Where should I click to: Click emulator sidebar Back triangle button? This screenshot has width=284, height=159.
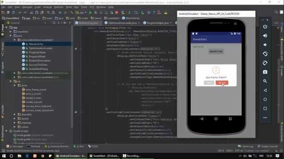coord(265,90)
